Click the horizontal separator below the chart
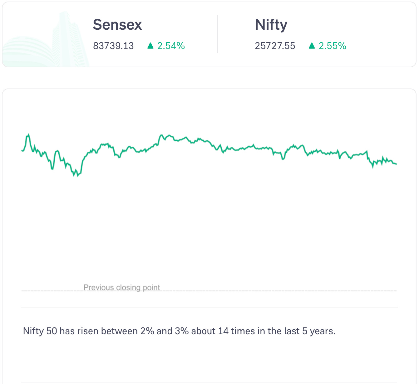The height and width of the screenshot is (384, 419). 209,307
